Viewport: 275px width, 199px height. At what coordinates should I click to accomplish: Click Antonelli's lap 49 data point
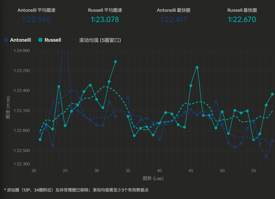coord(216,101)
